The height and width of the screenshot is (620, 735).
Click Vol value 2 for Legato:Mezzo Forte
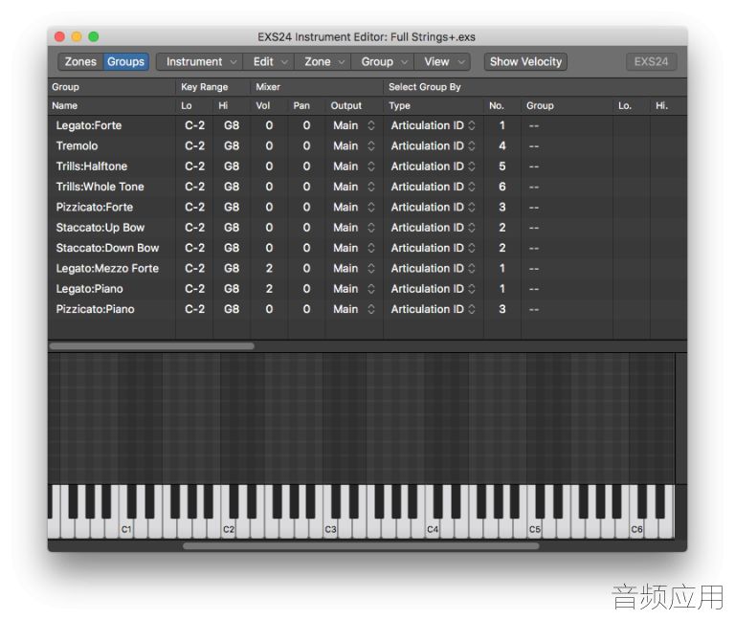(269, 269)
